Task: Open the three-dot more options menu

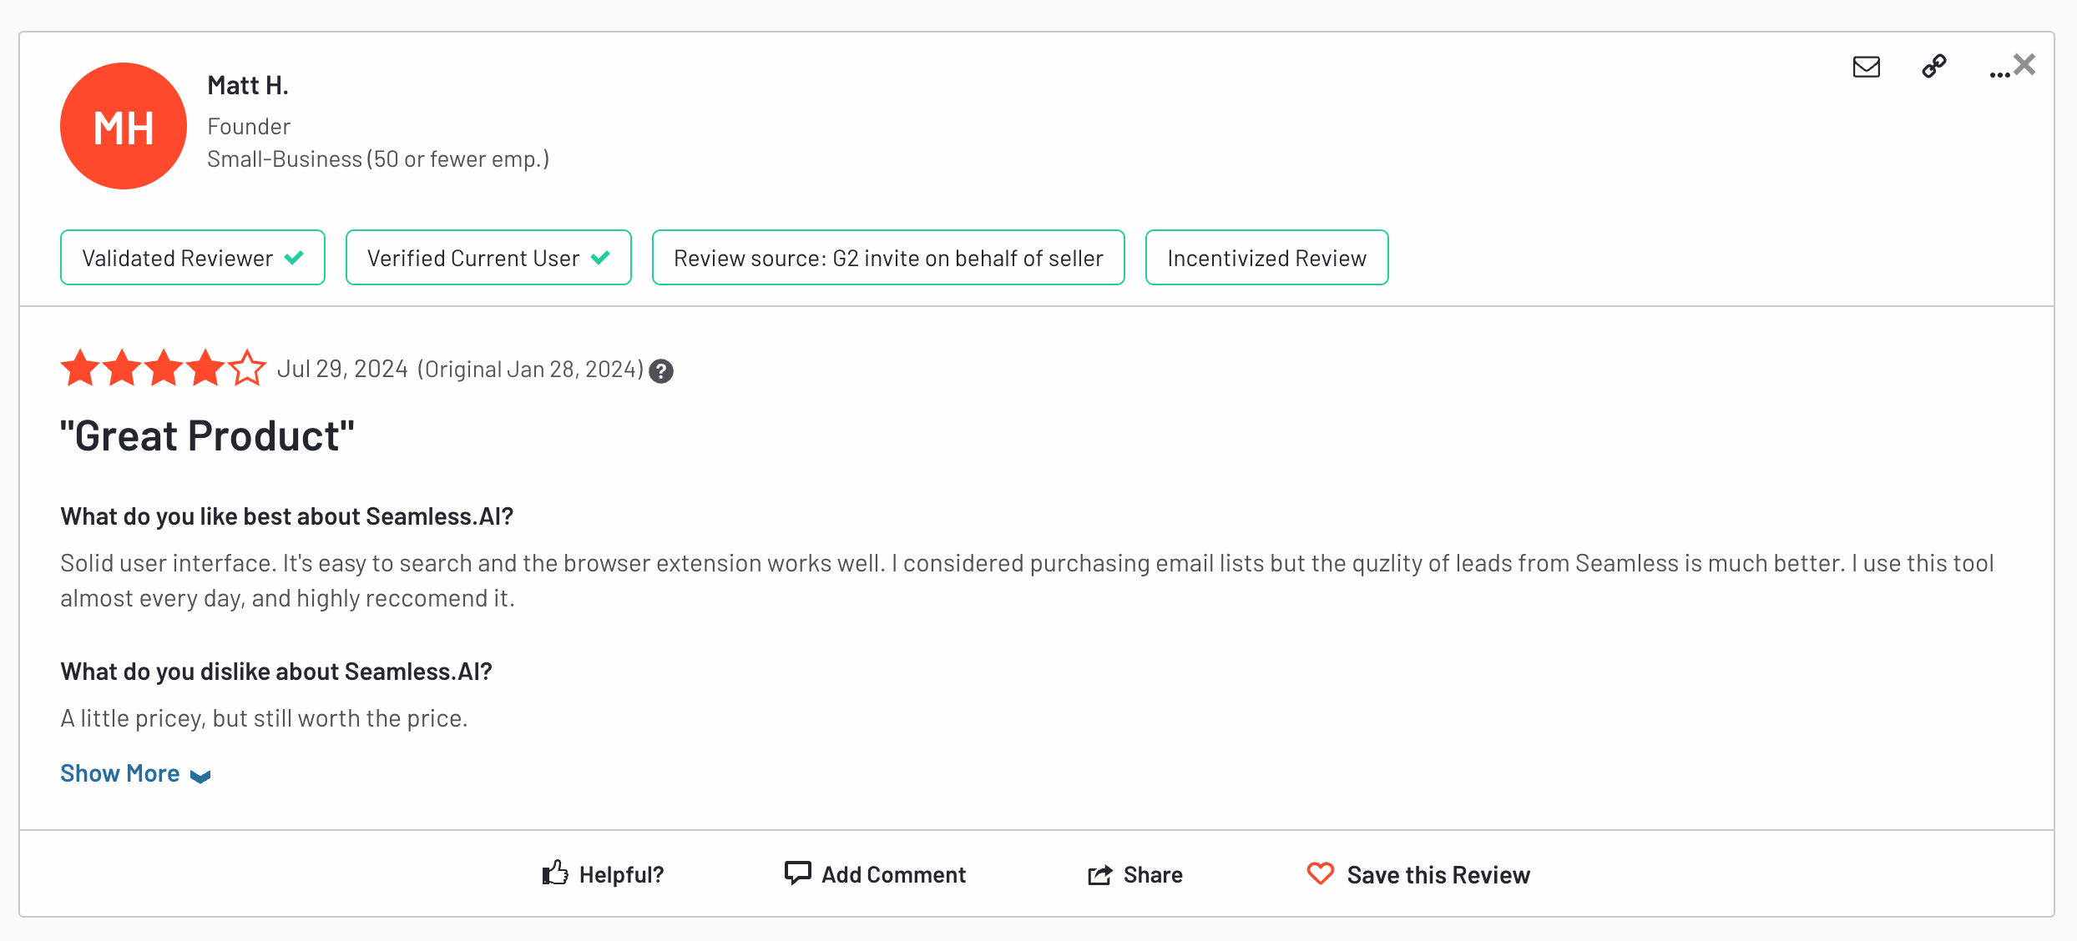Action: [x=1999, y=75]
